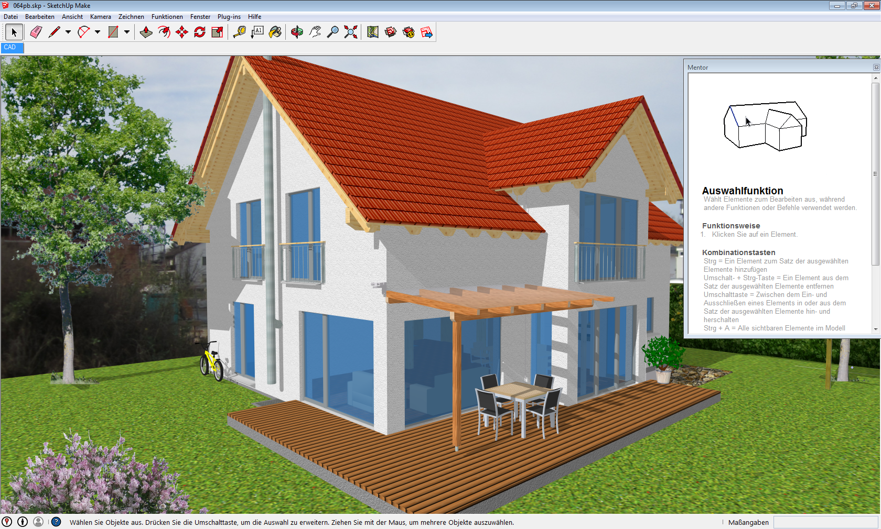The height and width of the screenshot is (529, 881).
Task: Open the arc tool dropdown arrow
Action: point(98,32)
